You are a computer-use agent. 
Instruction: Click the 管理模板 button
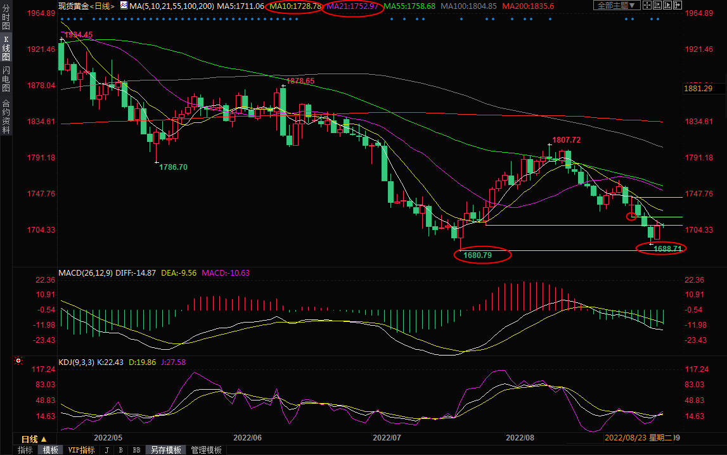point(207,450)
